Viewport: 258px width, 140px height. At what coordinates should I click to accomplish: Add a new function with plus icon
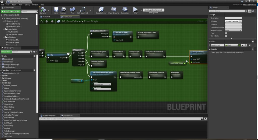click(x=34, y=70)
